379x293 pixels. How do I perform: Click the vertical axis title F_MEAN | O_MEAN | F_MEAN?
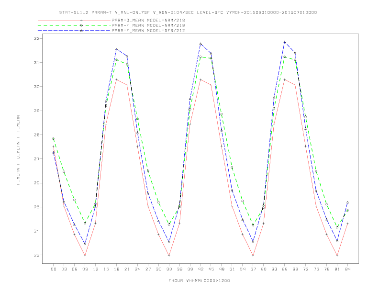[x=18, y=150]
